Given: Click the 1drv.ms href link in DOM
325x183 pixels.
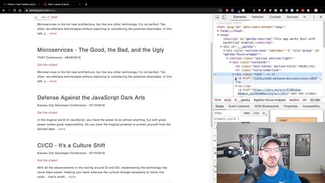Looking at the screenshot, I should point(270,91).
